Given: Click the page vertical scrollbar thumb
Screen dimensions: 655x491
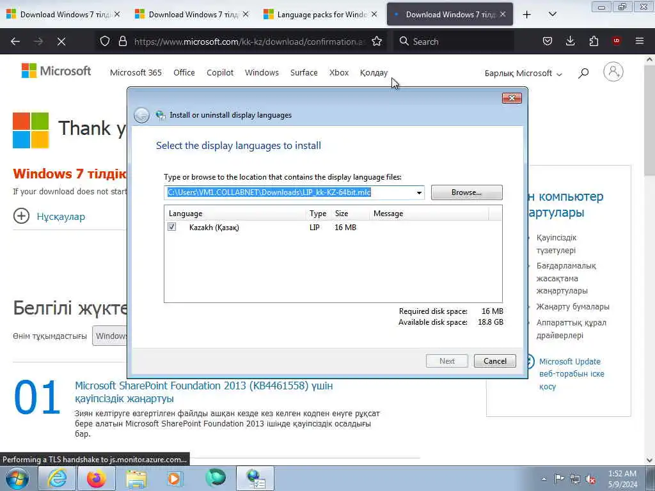Looking at the screenshot, I should pos(650,120).
